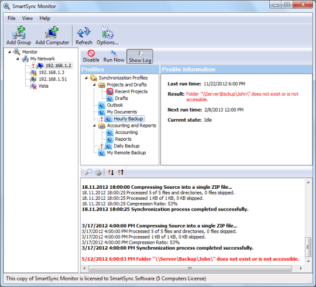This screenshot has height=287, width=316.
Task: Collapse the Monitor root node
Action: [x=9, y=52]
